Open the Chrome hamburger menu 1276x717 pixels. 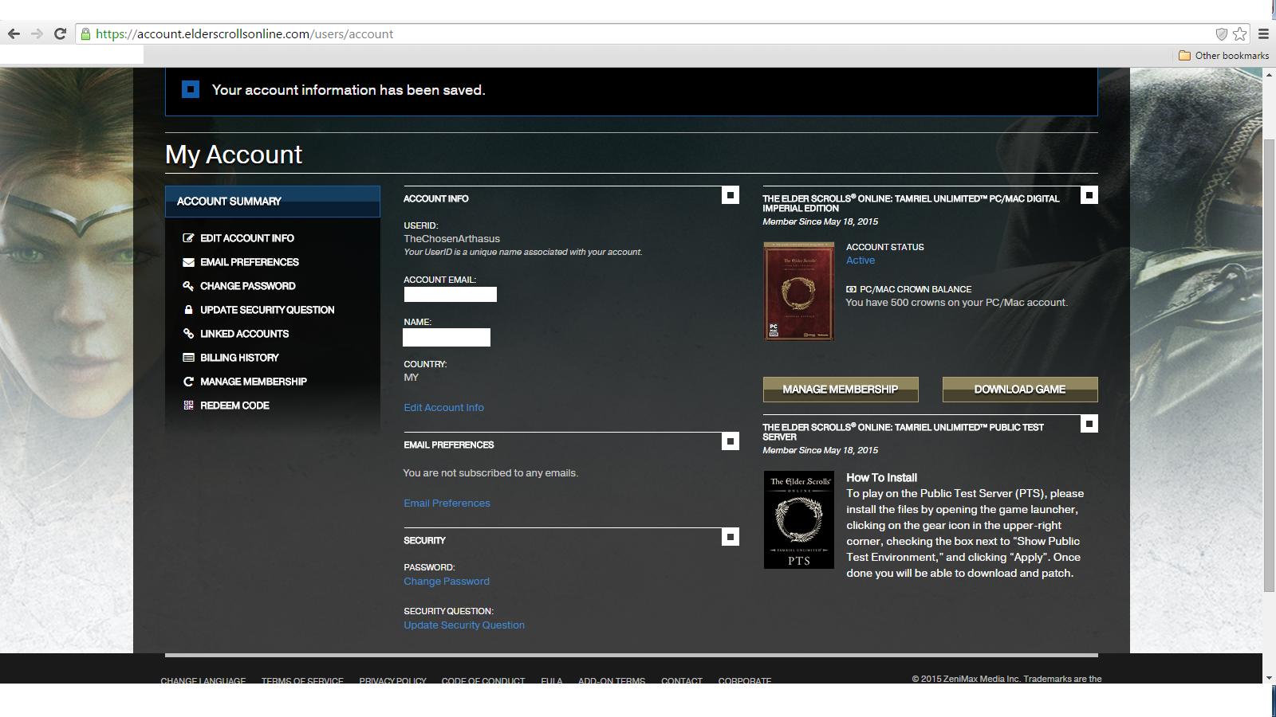(x=1263, y=33)
